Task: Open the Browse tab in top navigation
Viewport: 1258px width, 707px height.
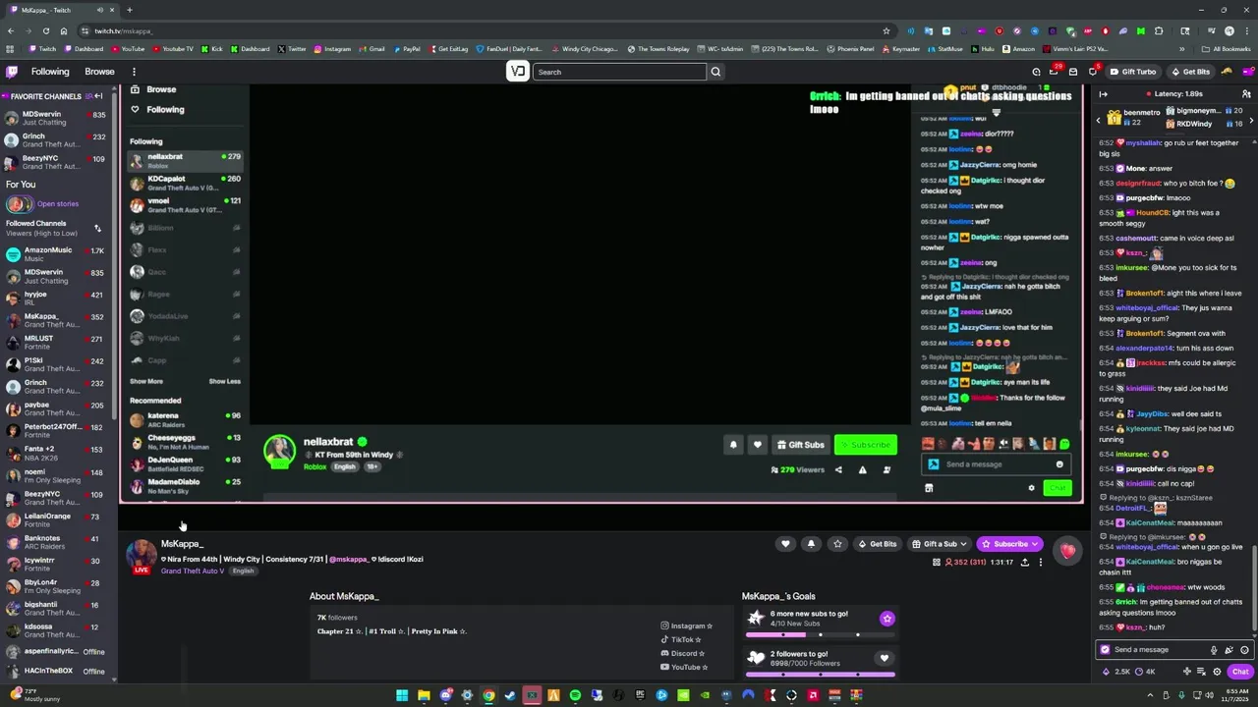Action: pos(99,72)
